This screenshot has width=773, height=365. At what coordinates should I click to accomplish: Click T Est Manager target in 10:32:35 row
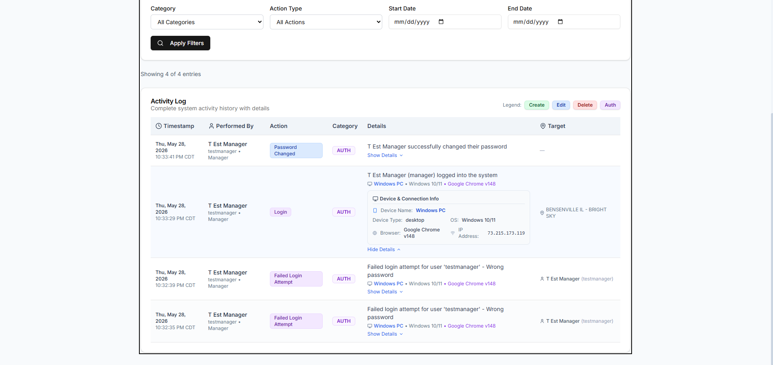coord(563,321)
